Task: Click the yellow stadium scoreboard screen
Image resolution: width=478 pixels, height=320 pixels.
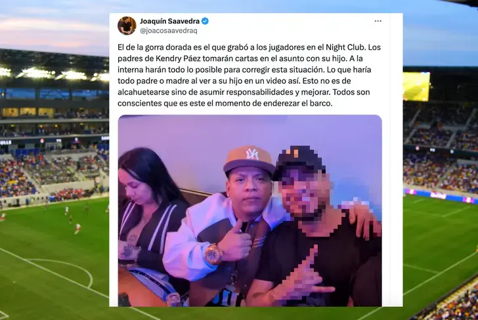Action: point(416,87)
